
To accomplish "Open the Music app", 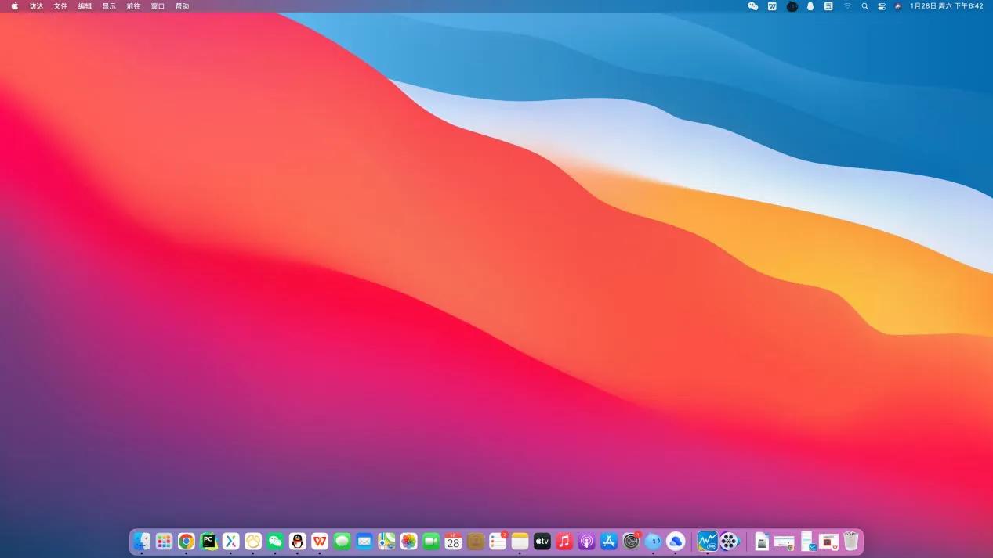I will coord(564,541).
